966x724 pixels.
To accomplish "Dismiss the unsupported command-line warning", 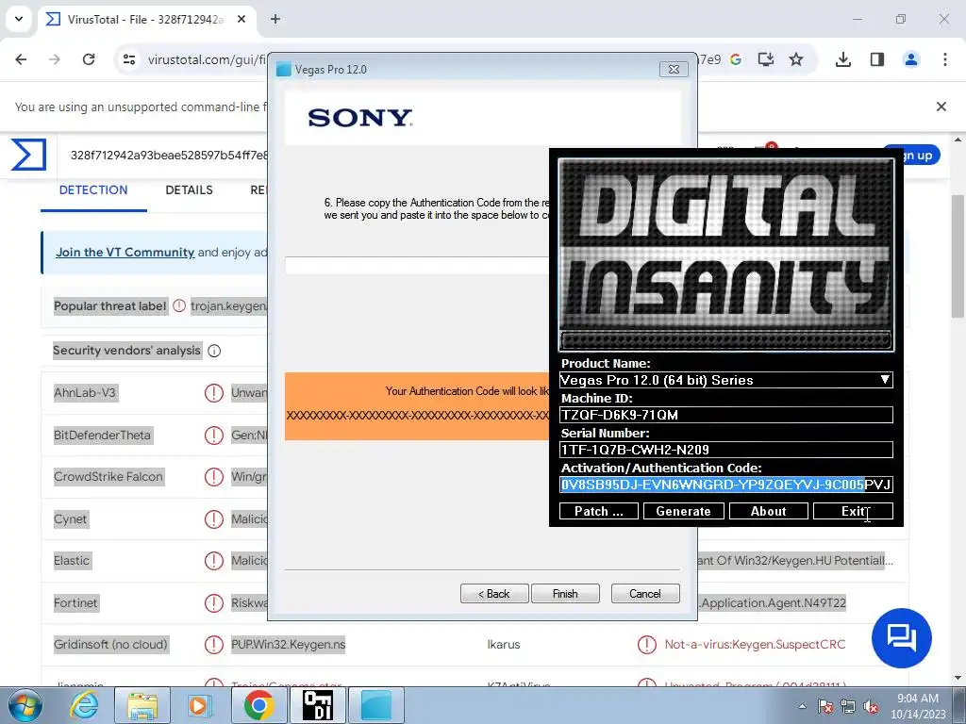I will (x=941, y=107).
